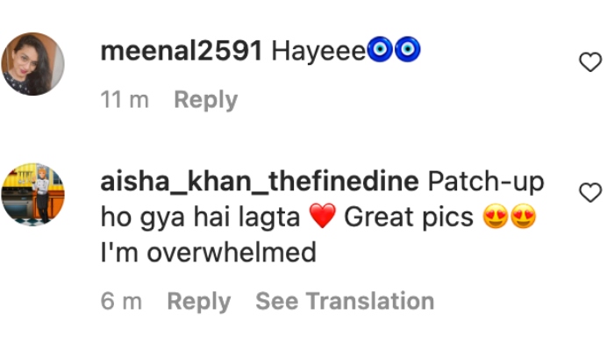The width and height of the screenshot is (614, 351).
Task: Click See Translation under aisha's comment
Action: [345, 301]
